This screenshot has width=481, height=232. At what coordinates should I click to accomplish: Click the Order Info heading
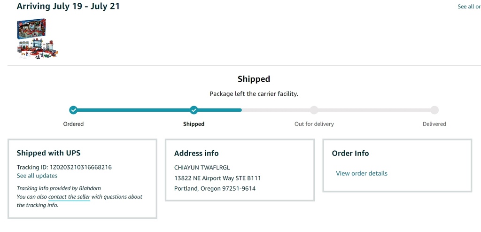tap(350, 153)
